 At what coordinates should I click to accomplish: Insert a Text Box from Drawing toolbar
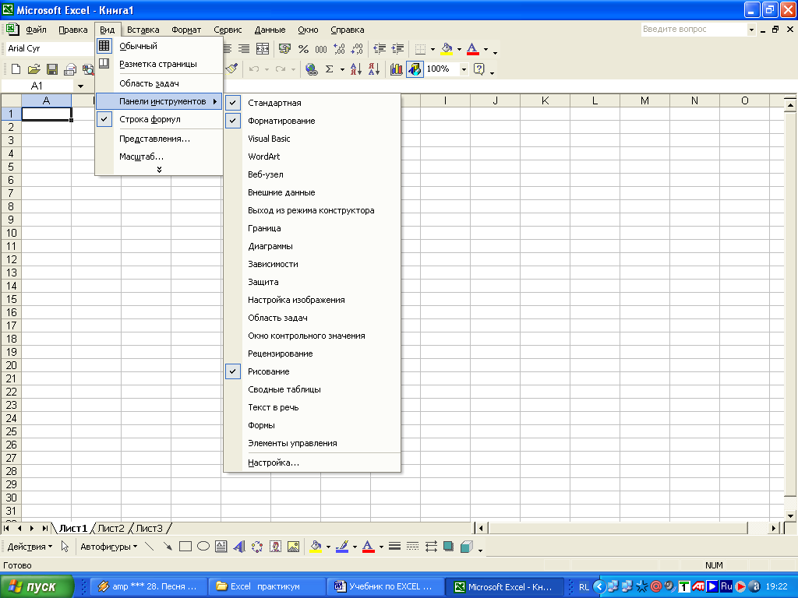click(221, 547)
